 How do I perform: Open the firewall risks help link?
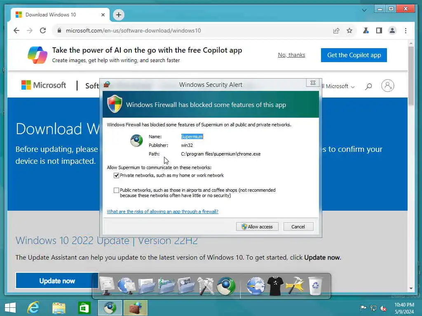point(162,211)
